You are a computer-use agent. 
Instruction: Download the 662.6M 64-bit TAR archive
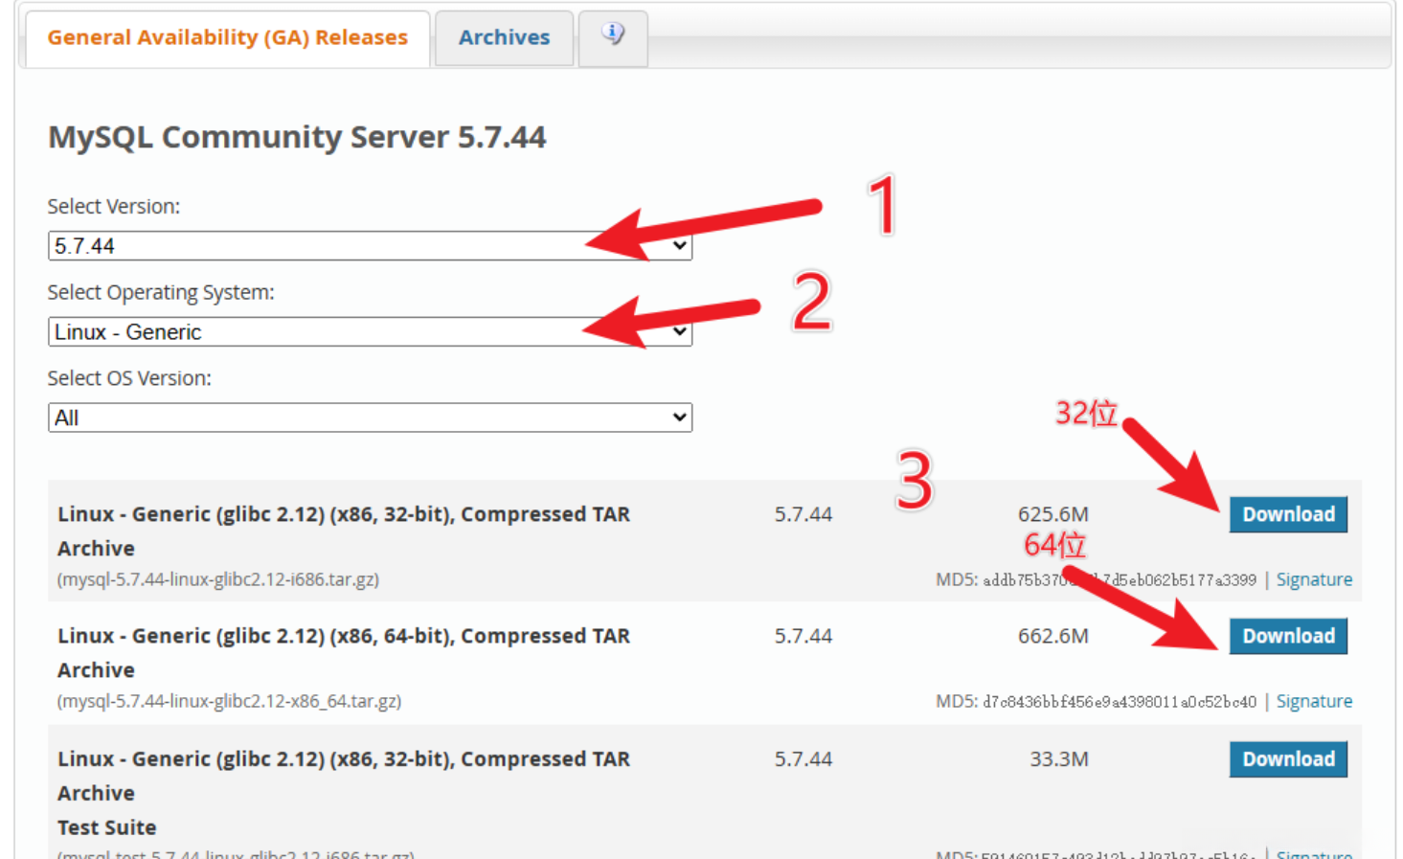1288,636
